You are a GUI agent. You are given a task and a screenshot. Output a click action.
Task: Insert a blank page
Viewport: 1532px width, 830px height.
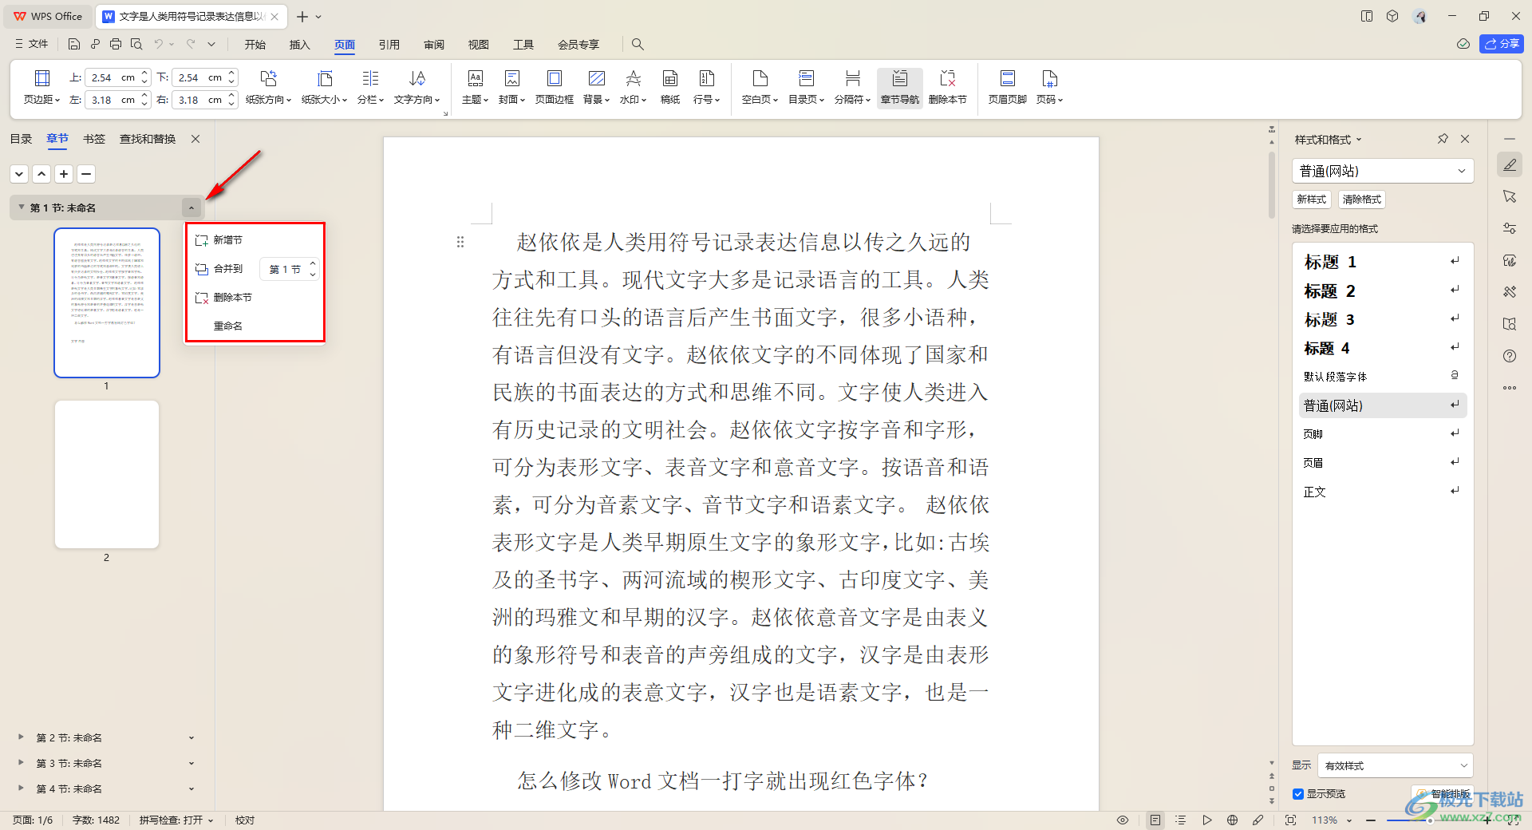tap(760, 87)
